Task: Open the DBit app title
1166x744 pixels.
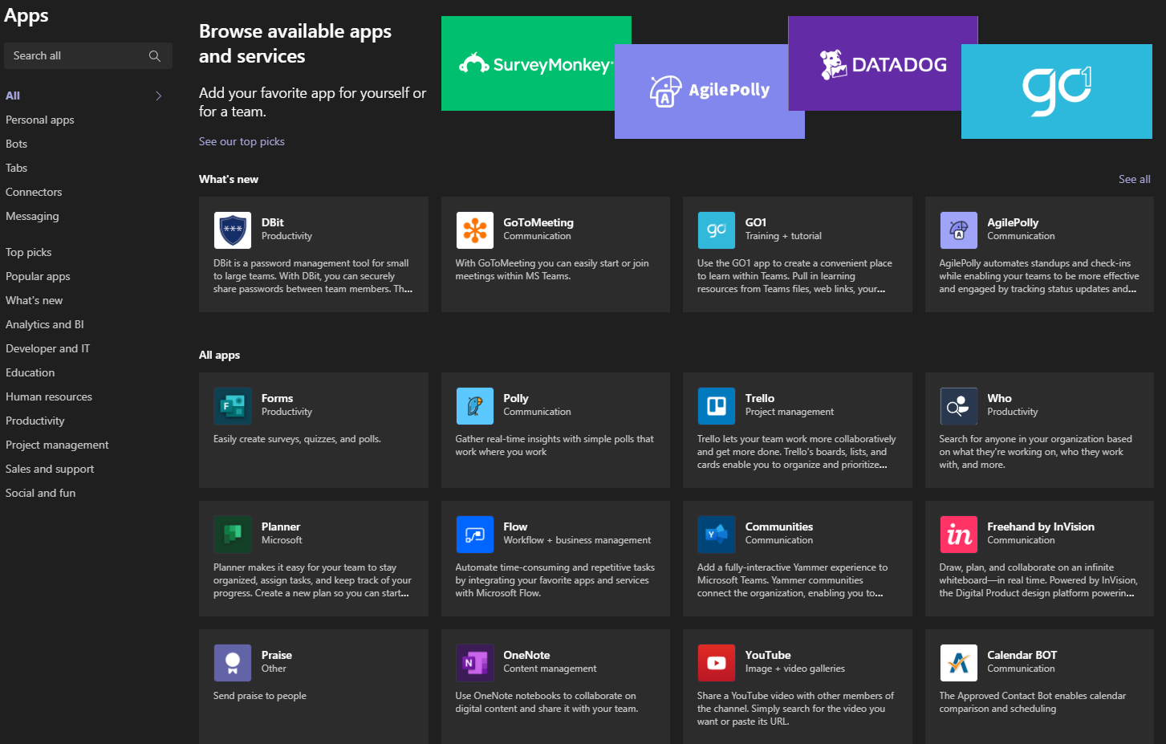Action: point(273,222)
